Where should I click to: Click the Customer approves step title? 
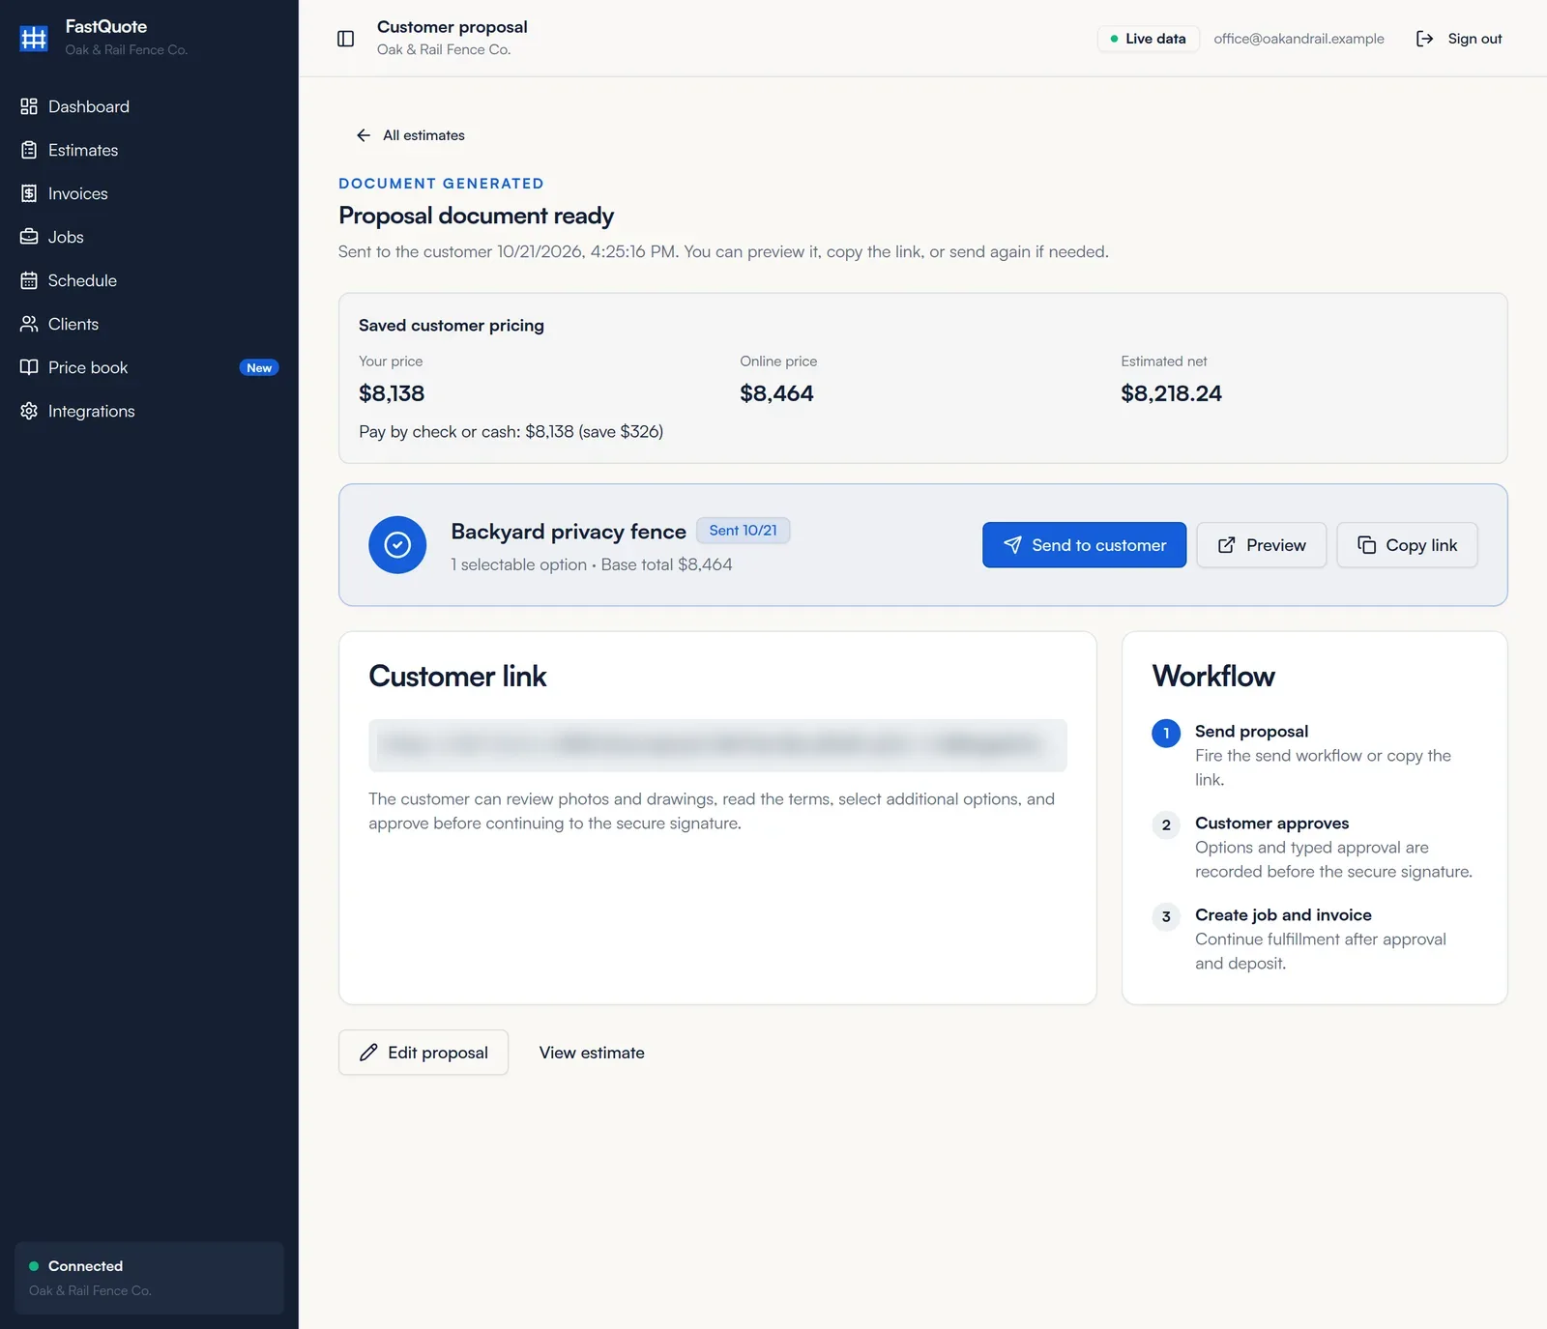(1271, 823)
